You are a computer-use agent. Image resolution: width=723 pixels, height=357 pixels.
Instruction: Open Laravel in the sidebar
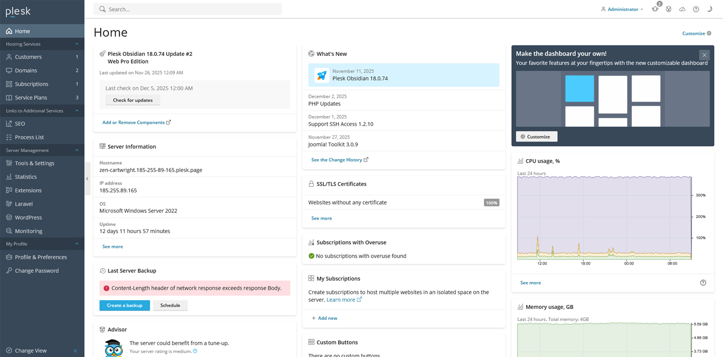[24, 204]
